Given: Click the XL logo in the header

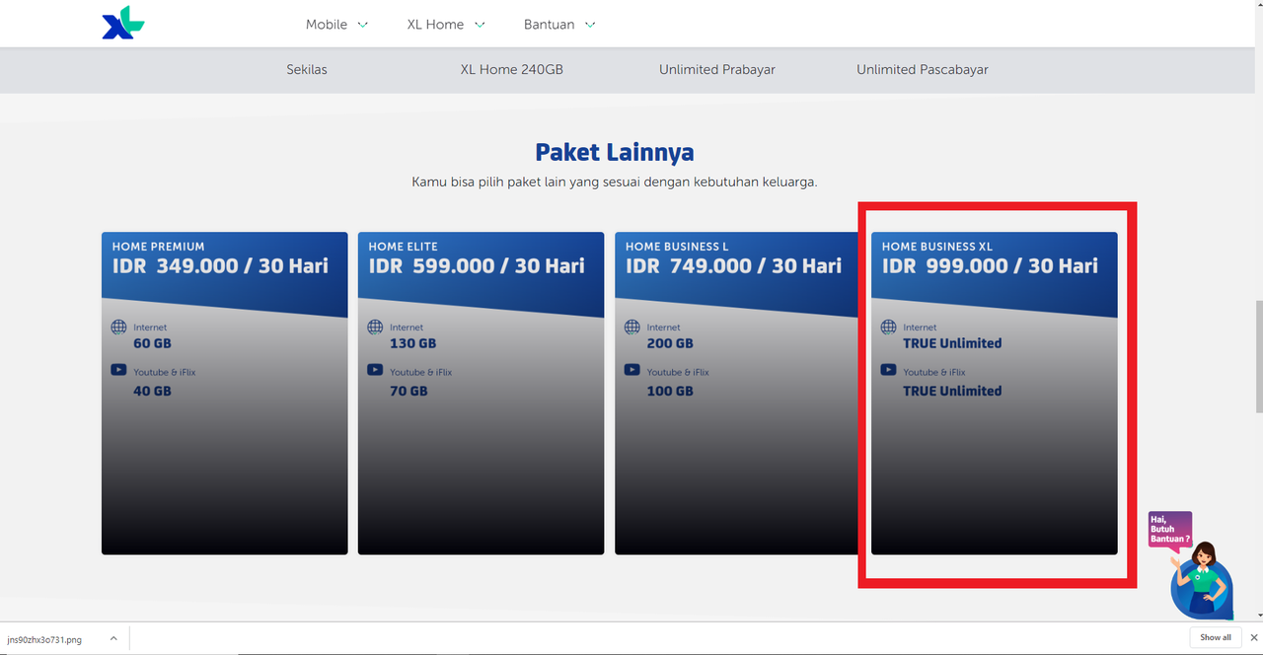Looking at the screenshot, I should pyautogui.click(x=123, y=24).
